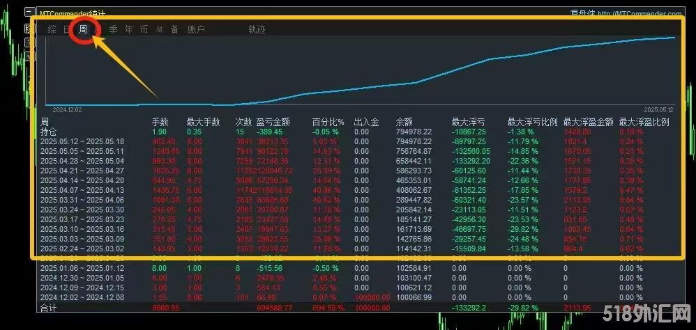This screenshot has height=330, width=696.
Task: Click the MTCommander统计 panel title
Action: click(x=73, y=14)
